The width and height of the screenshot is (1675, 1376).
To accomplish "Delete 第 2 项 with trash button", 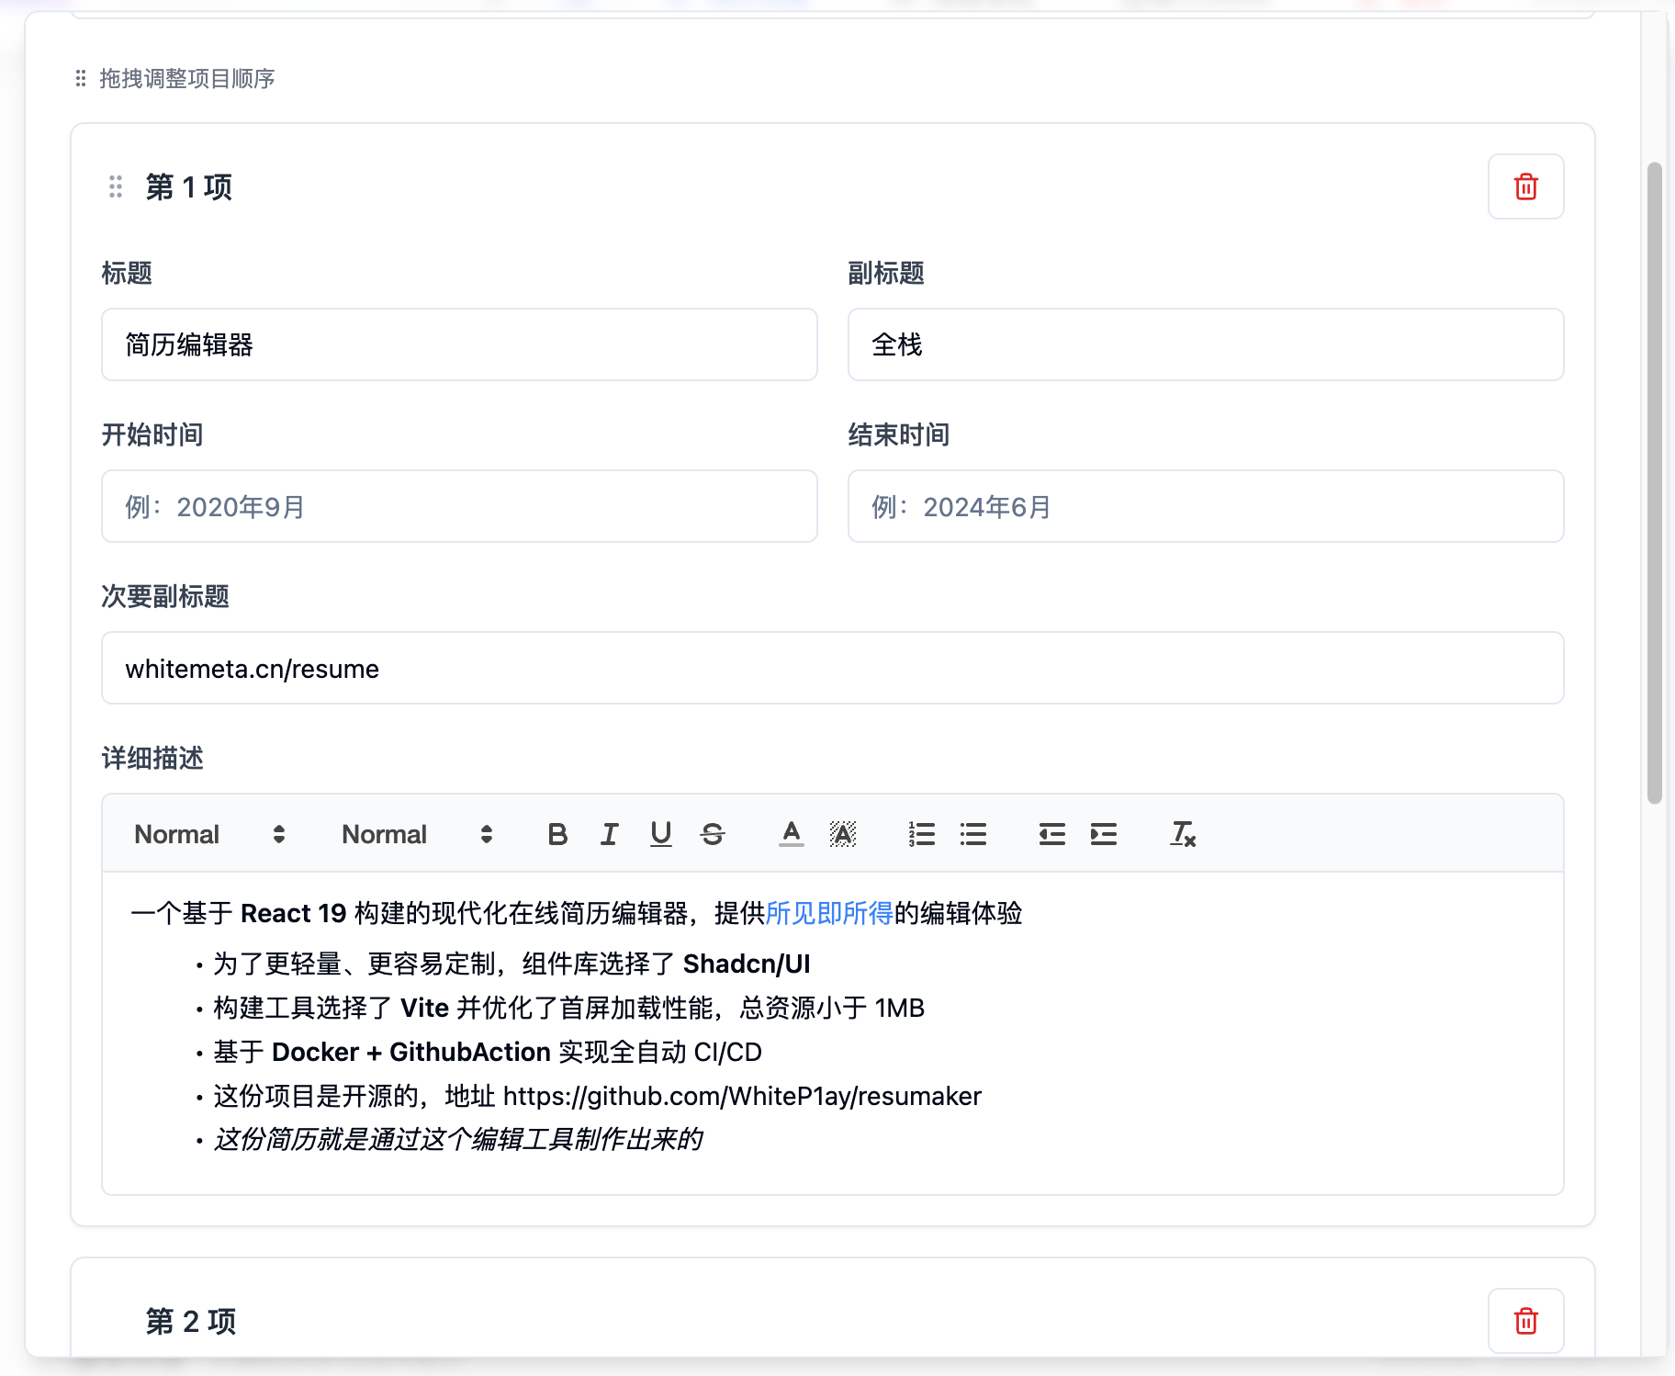I will click(x=1525, y=1321).
